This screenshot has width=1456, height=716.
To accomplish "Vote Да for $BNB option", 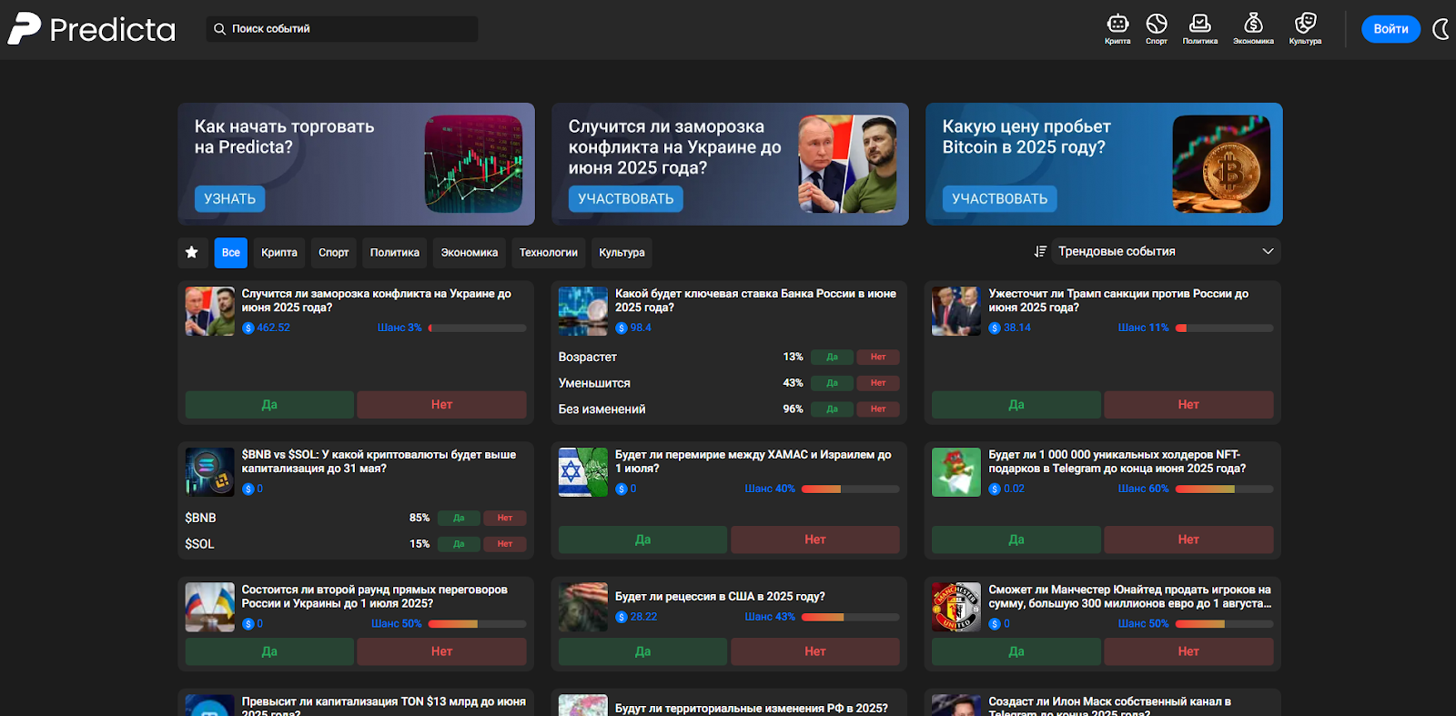I will tap(459, 518).
